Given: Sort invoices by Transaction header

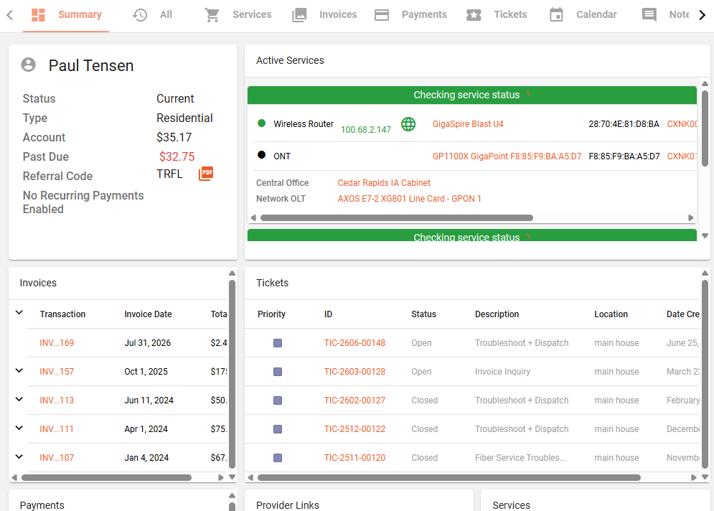Looking at the screenshot, I should click(62, 314).
